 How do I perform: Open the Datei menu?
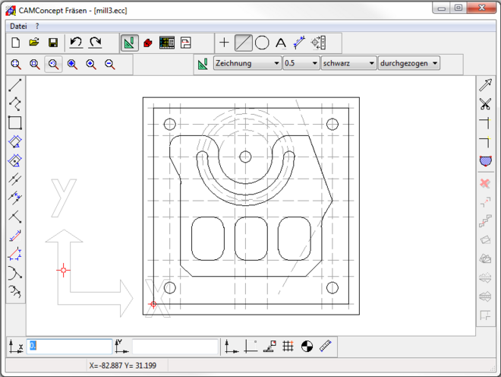pyautogui.click(x=18, y=26)
